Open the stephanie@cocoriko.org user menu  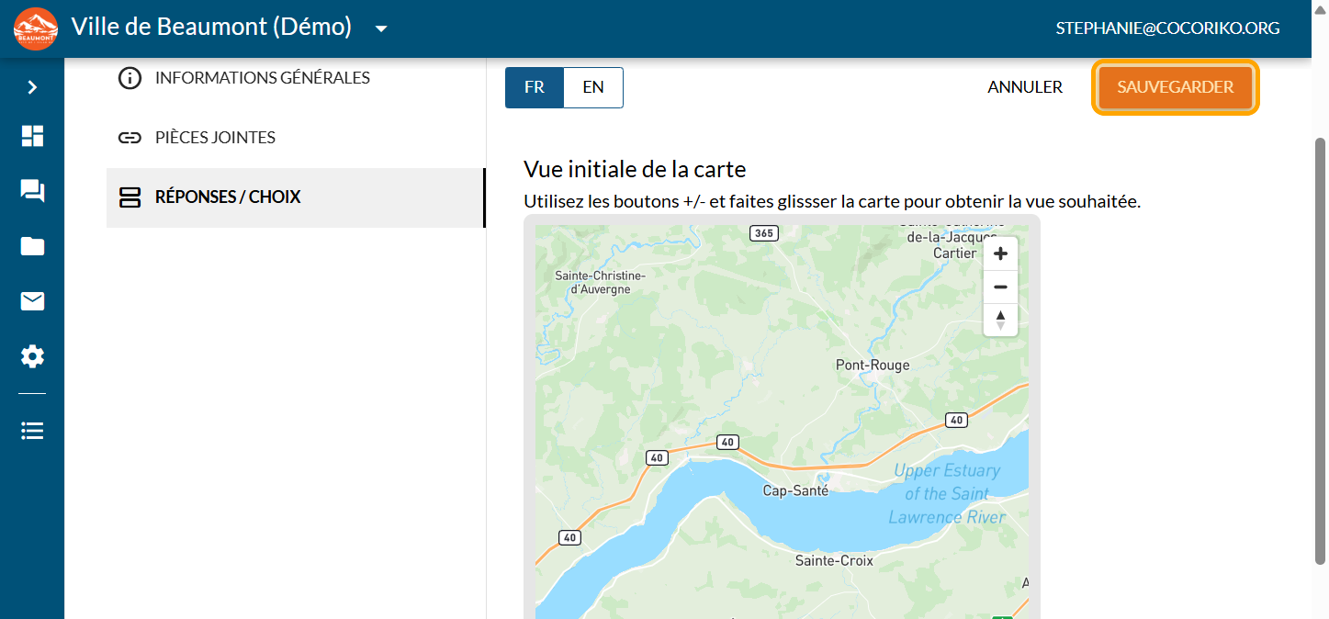(1167, 28)
